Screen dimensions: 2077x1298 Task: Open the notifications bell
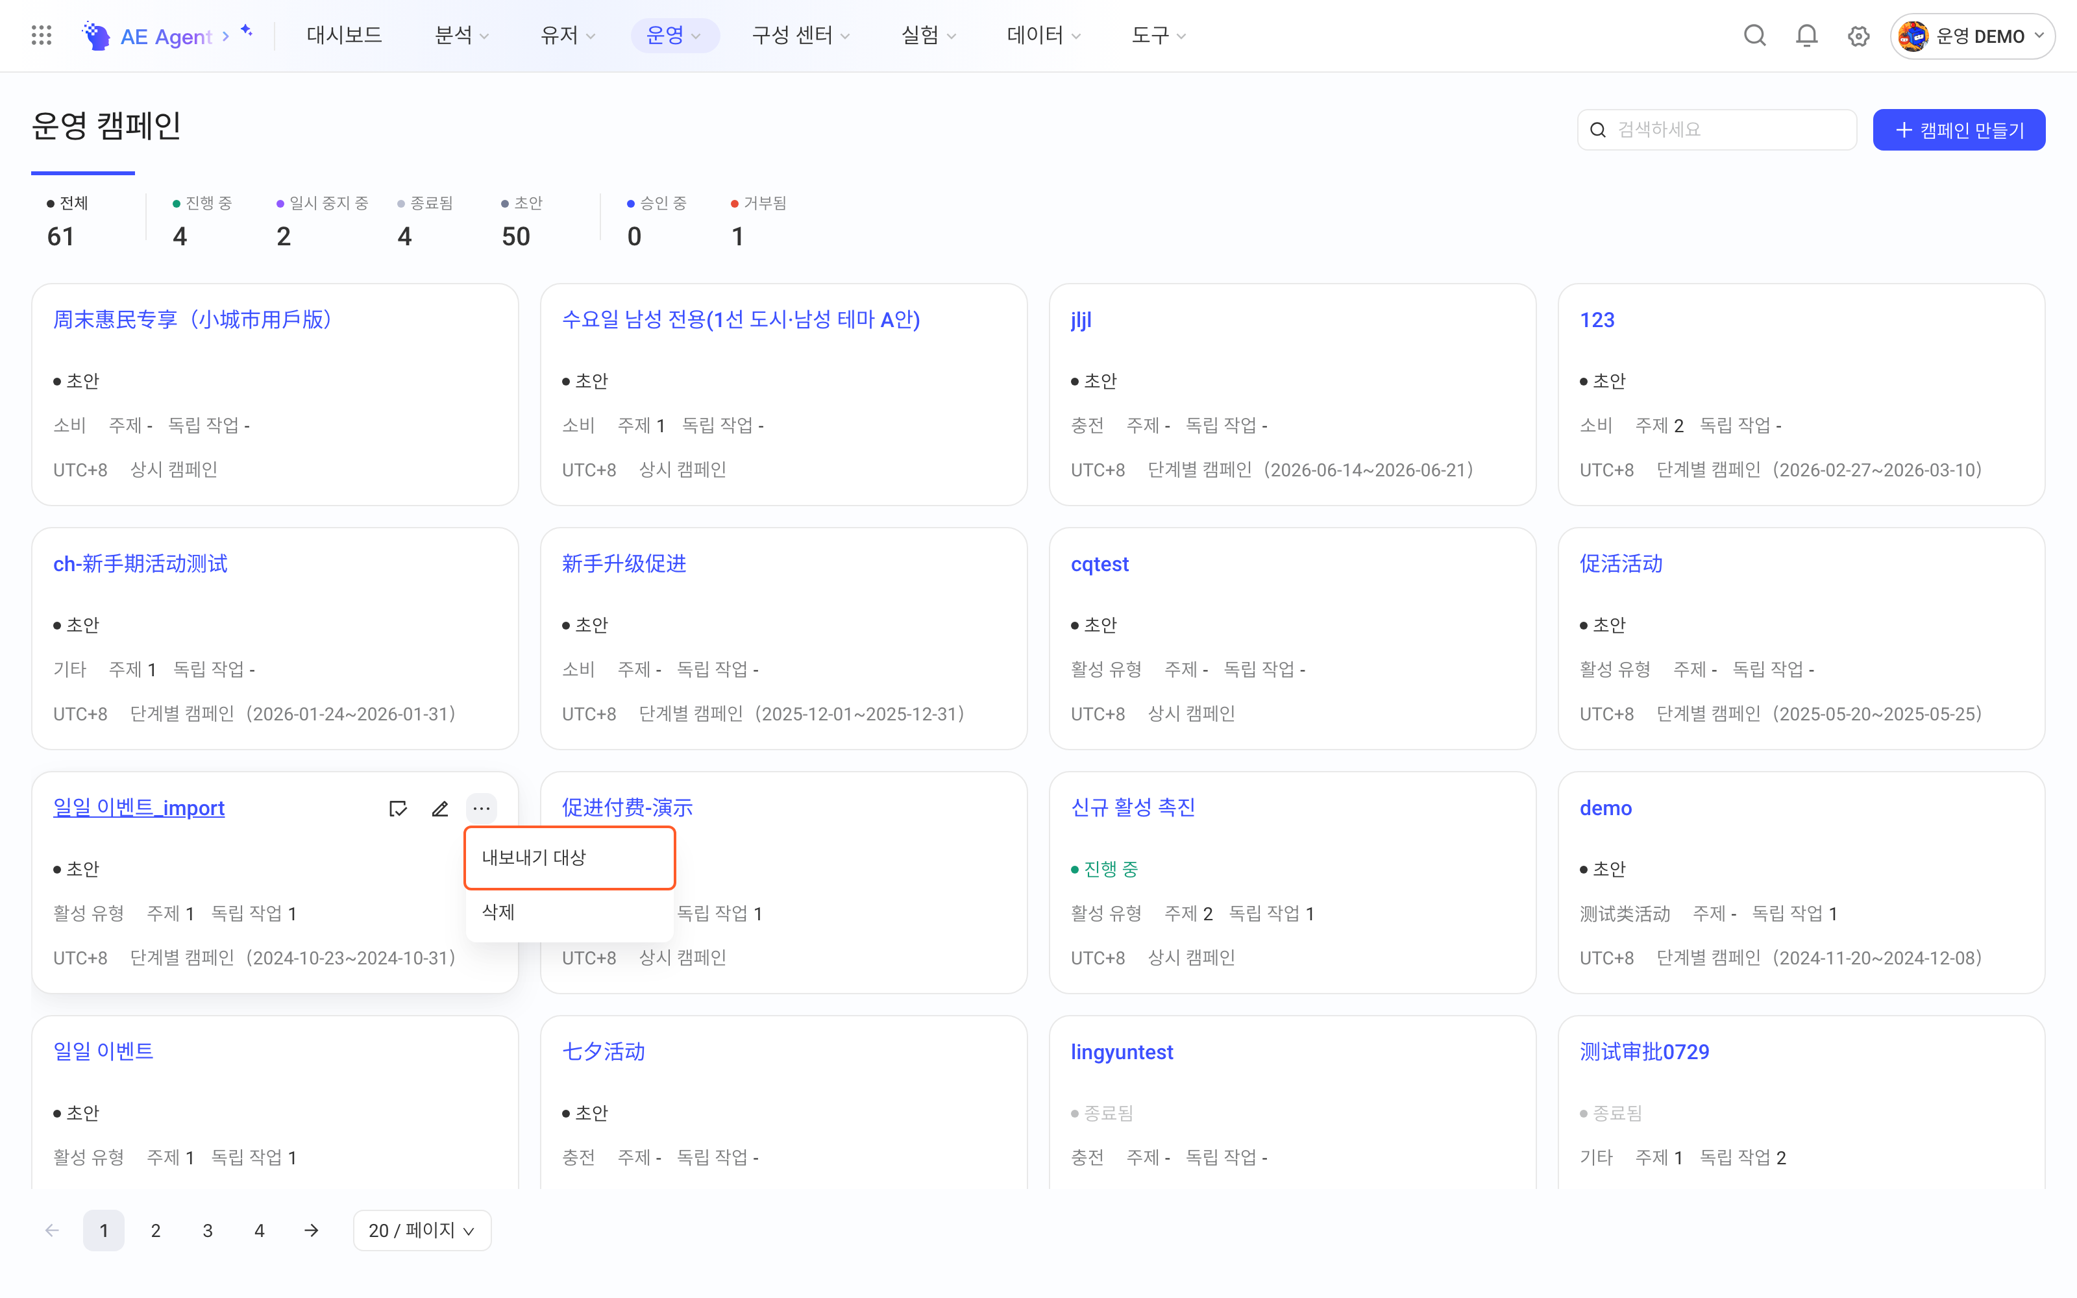coord(1806,35)
